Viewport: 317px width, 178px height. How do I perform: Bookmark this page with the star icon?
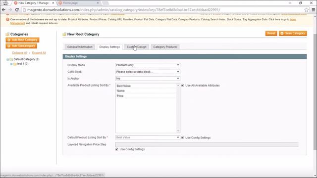click(307, 10)
